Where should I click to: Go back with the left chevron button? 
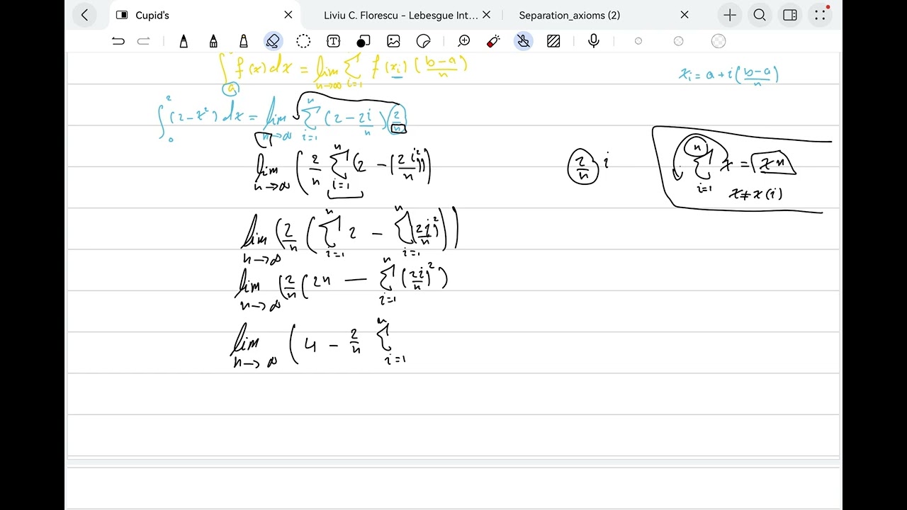(84, 15)
